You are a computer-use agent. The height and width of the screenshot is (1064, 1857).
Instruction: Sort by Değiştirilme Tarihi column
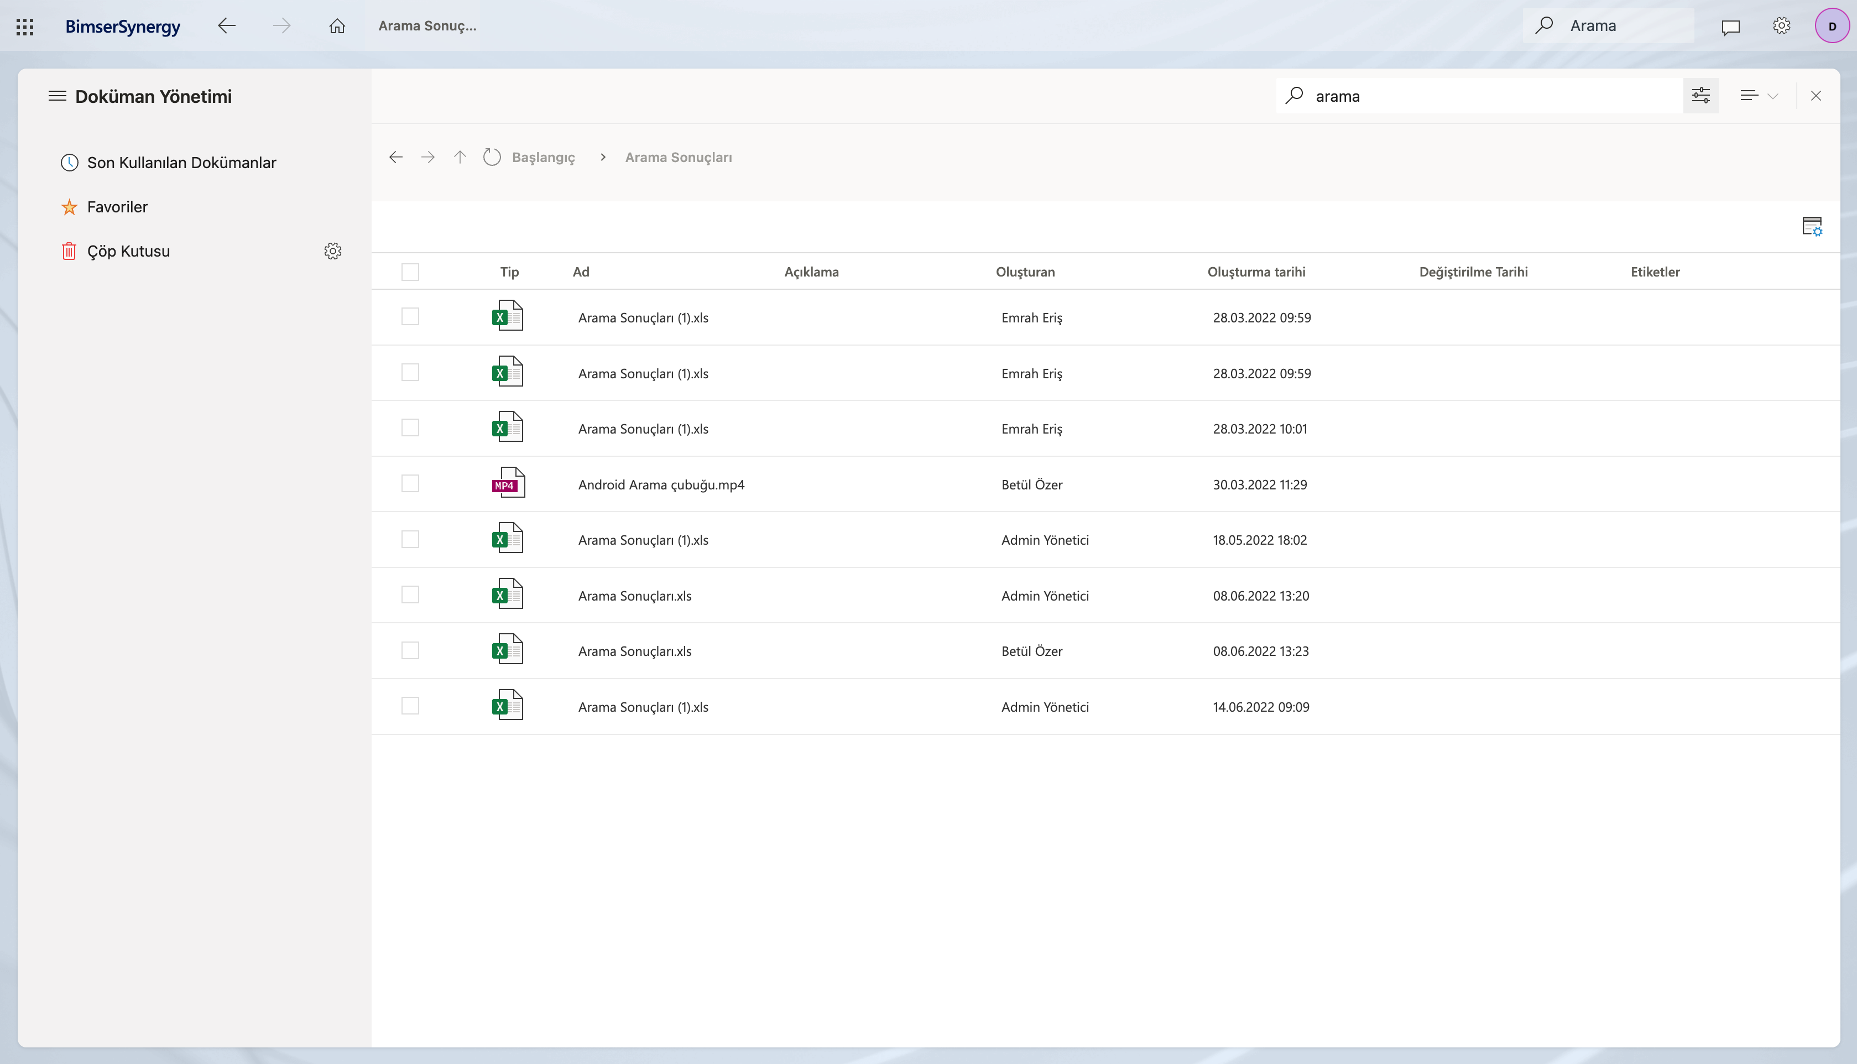(1473, 272)
